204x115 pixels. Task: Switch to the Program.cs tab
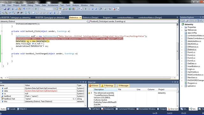click(x=108, y=18)
